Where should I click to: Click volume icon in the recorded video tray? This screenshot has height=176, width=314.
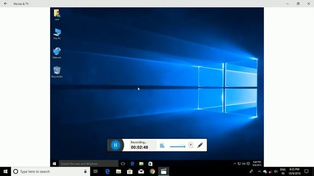point(244,164)
